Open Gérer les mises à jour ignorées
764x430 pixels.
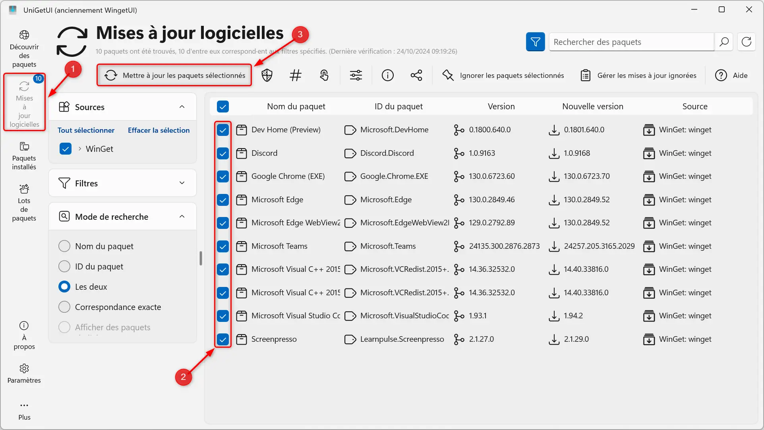click(638, 75)
